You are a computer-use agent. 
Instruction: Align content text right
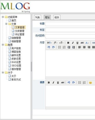point(89,47)
